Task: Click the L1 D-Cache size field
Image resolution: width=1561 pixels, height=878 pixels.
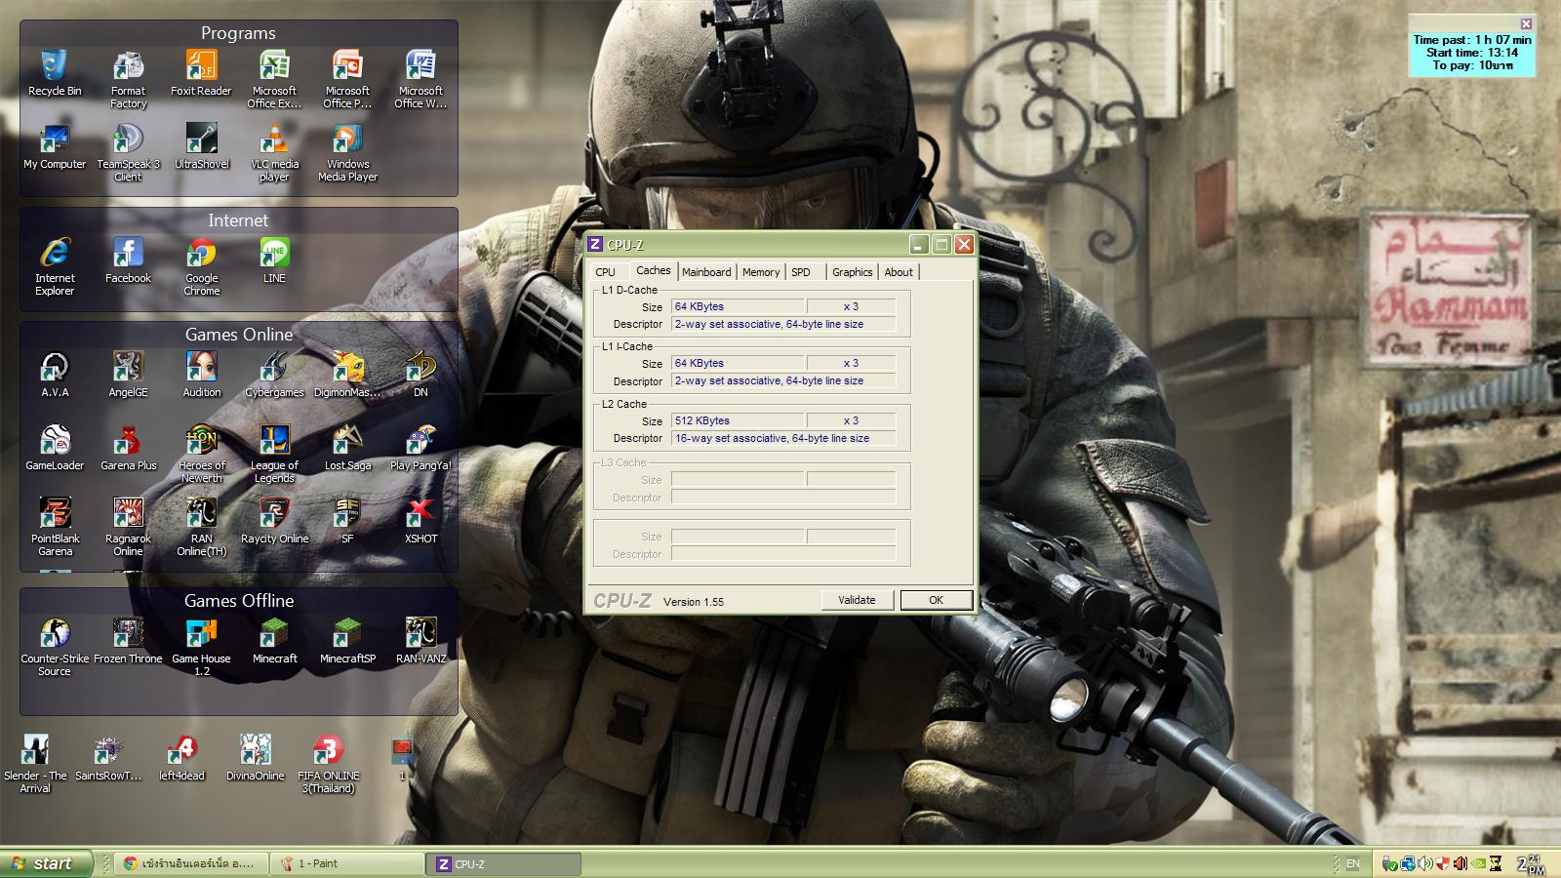Action: (x=738, y=306)
